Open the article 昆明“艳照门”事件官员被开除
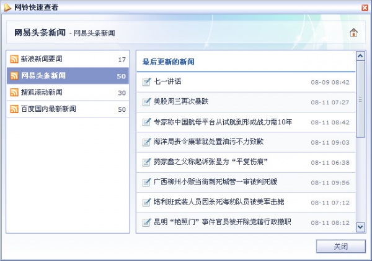This screenshot has width=372, height=261. pos(246,222)
